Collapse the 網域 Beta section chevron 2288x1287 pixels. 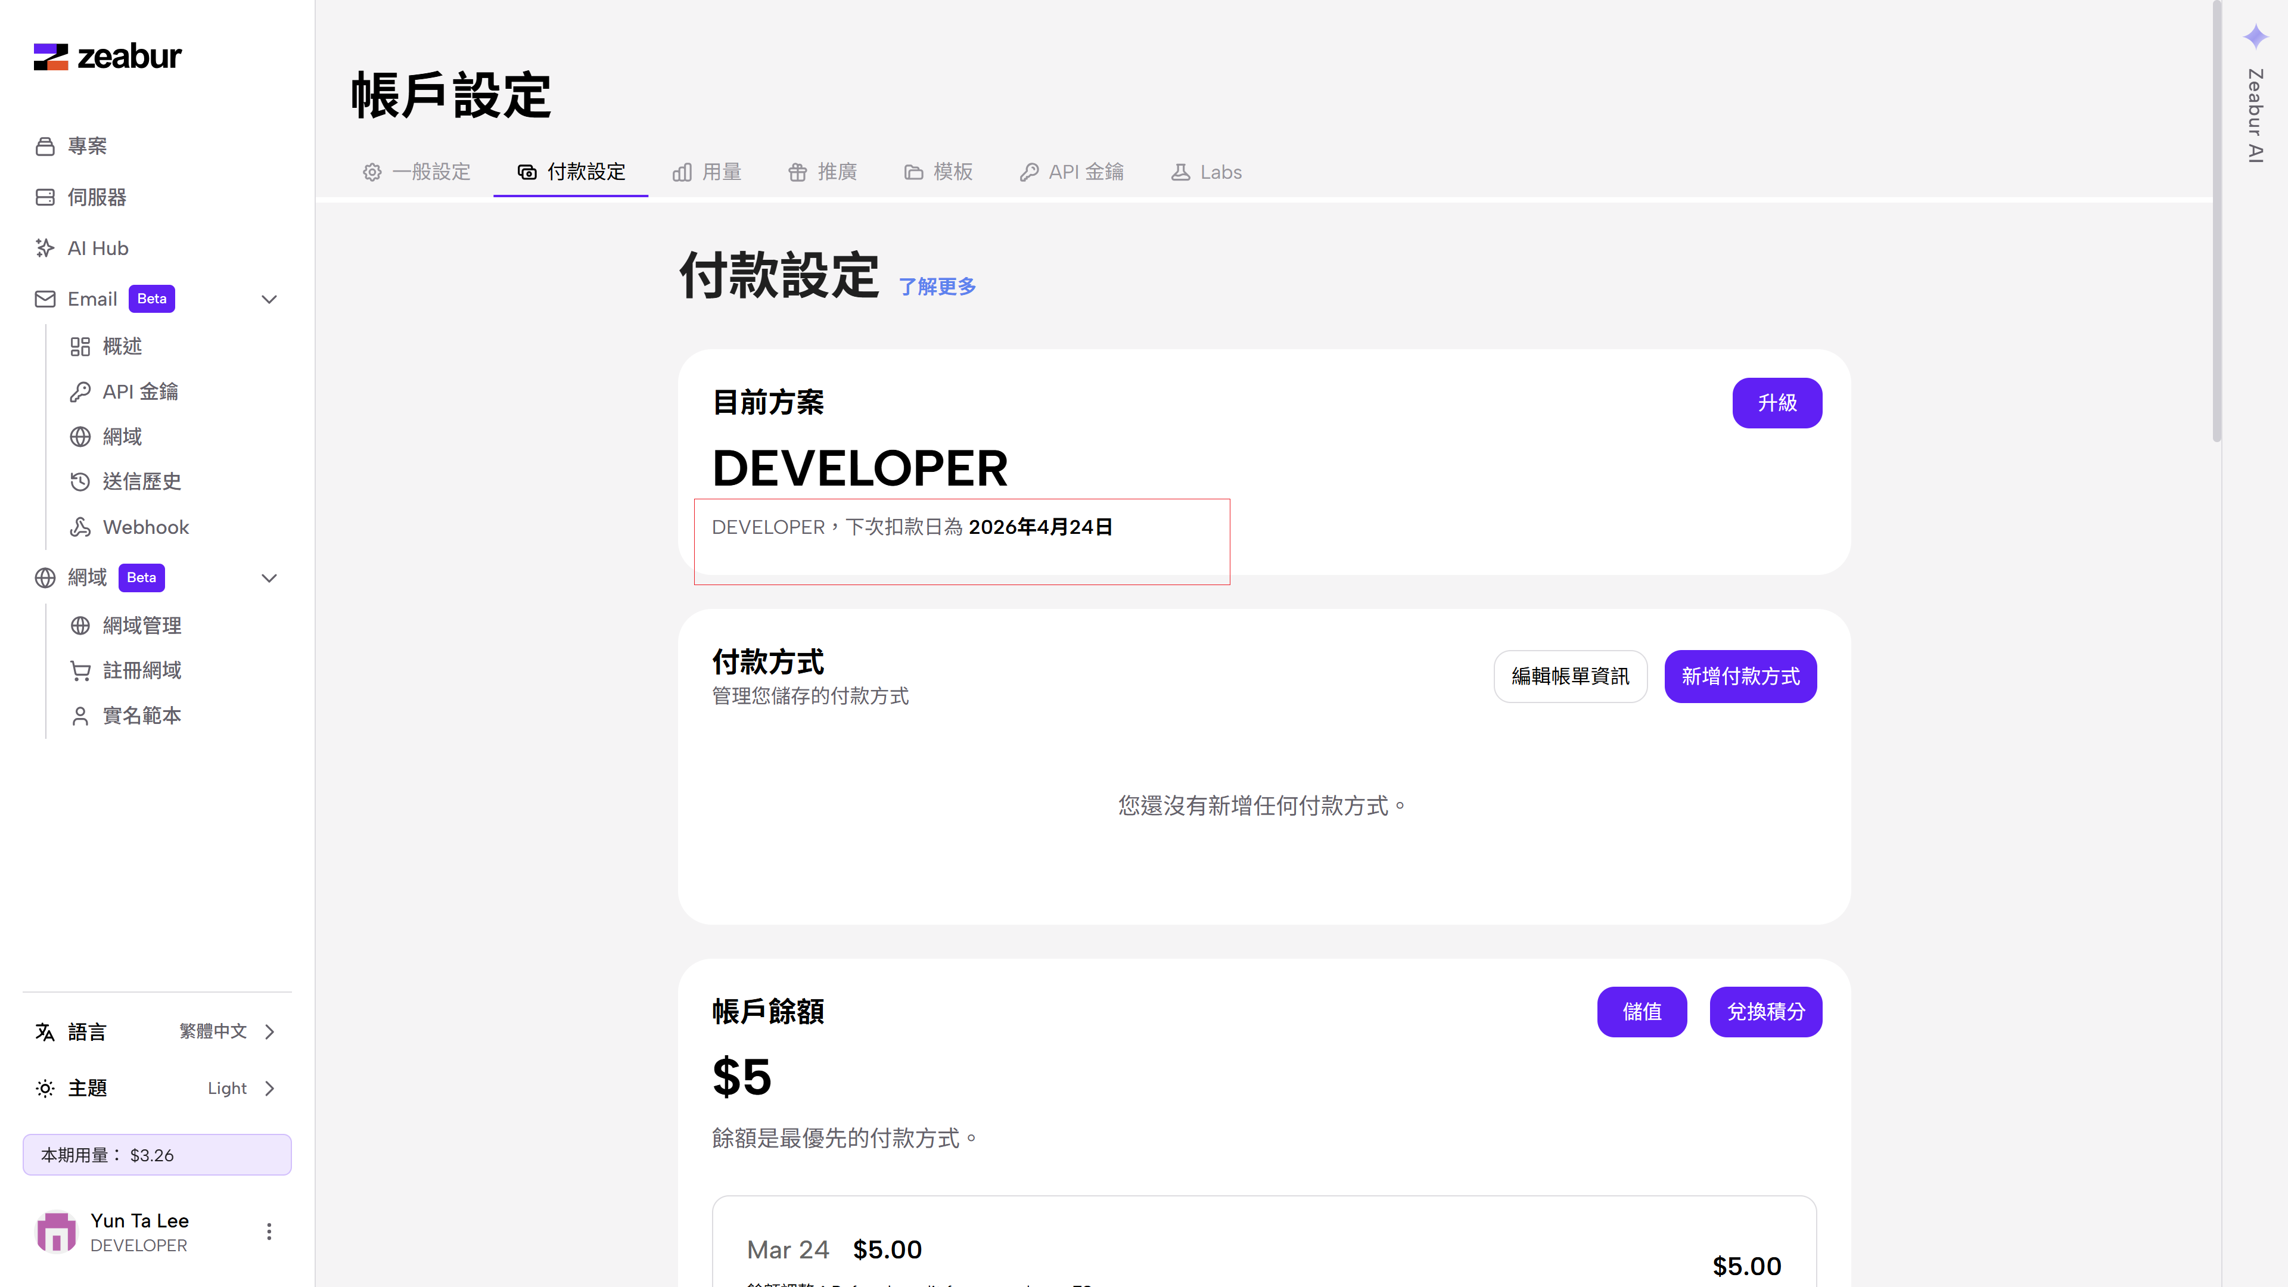click(x=269, y=578)
